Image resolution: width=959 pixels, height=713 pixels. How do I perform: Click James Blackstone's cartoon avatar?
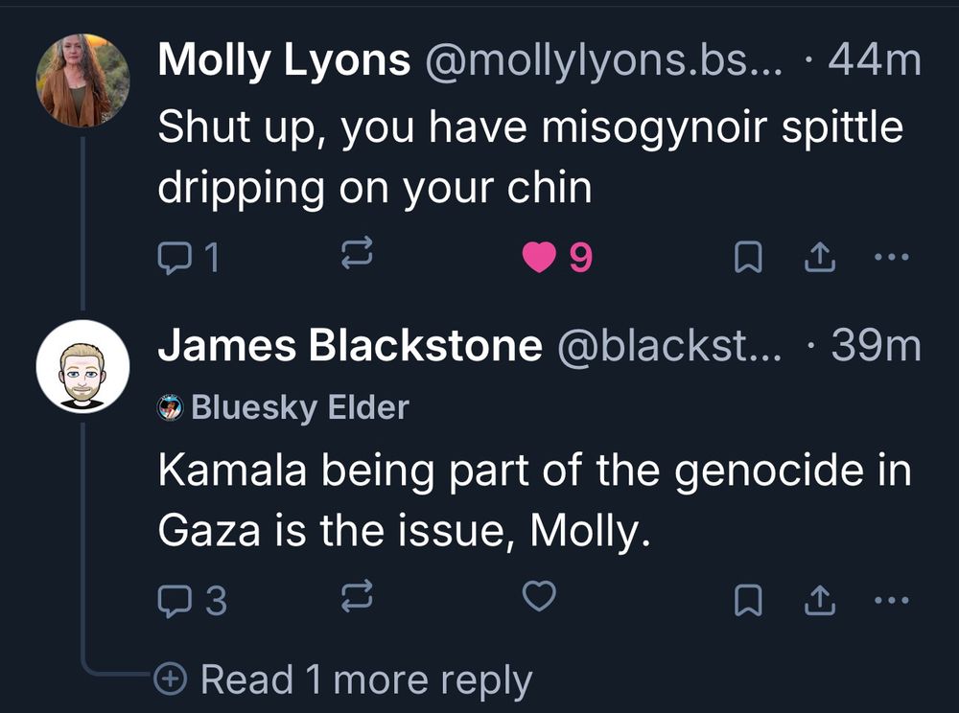tap(82, 367)
